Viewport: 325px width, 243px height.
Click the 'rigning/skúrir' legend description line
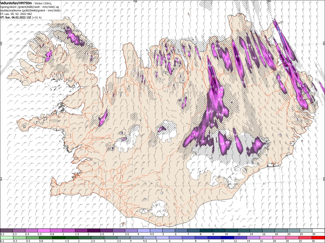(30, 7)
